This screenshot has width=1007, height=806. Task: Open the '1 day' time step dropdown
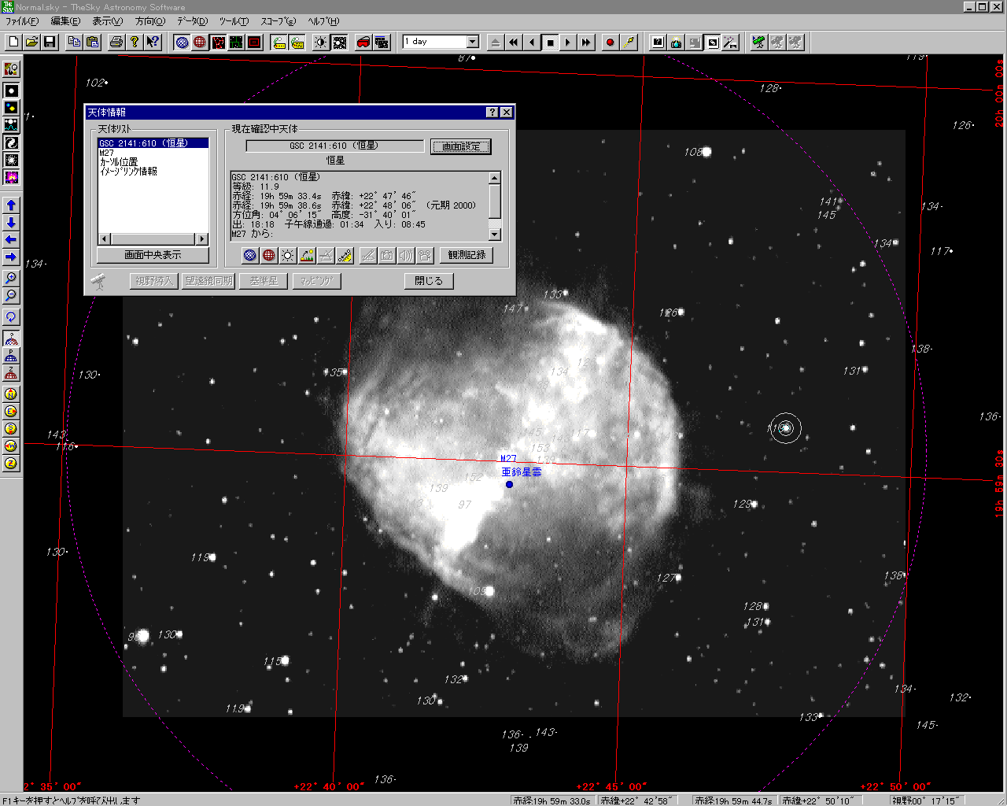pos(473,42)
